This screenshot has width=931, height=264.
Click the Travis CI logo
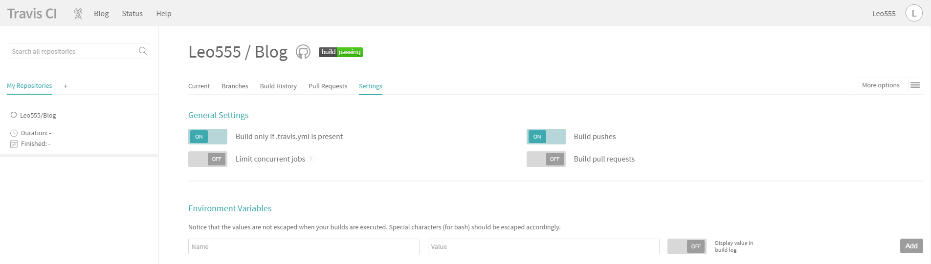click(32, 14)
